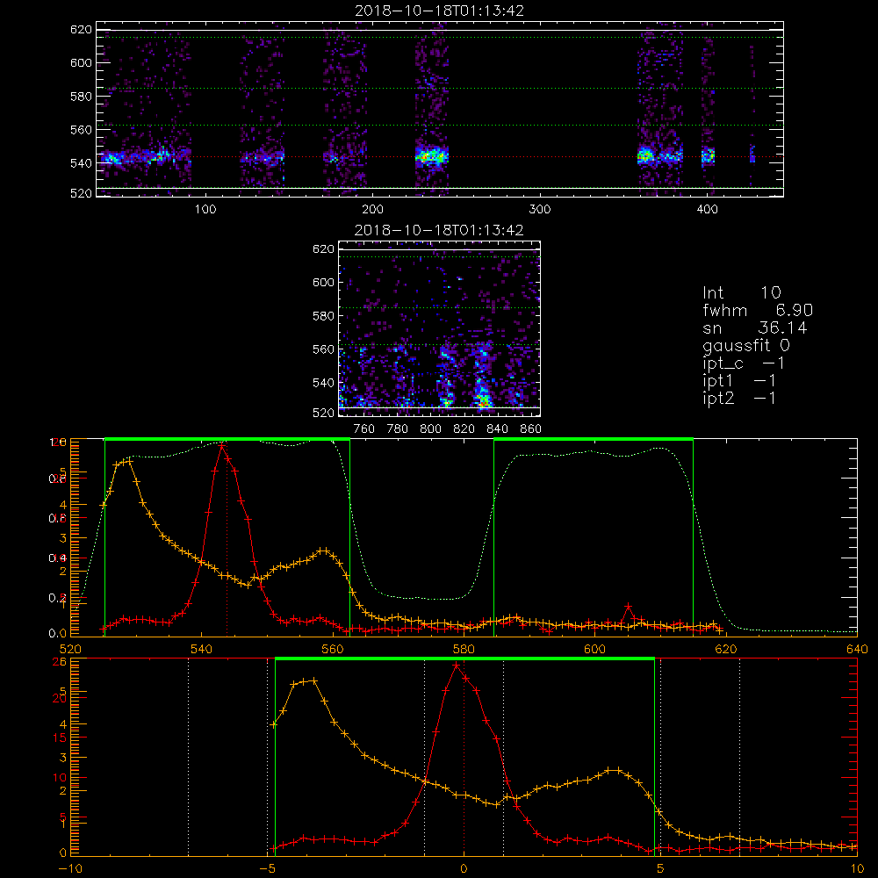Click red y-axis label 15 of the bottom plot
Screen dimensions: 878x878
point(60,738)
